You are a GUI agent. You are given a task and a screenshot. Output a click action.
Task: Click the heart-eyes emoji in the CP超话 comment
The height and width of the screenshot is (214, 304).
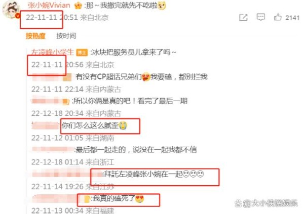pos(146,77)
